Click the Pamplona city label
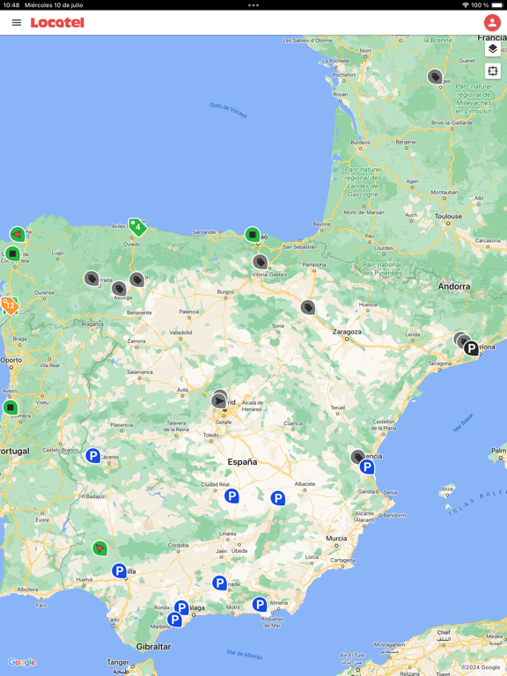This screenshot has width=507, height=676. point(314,264)
